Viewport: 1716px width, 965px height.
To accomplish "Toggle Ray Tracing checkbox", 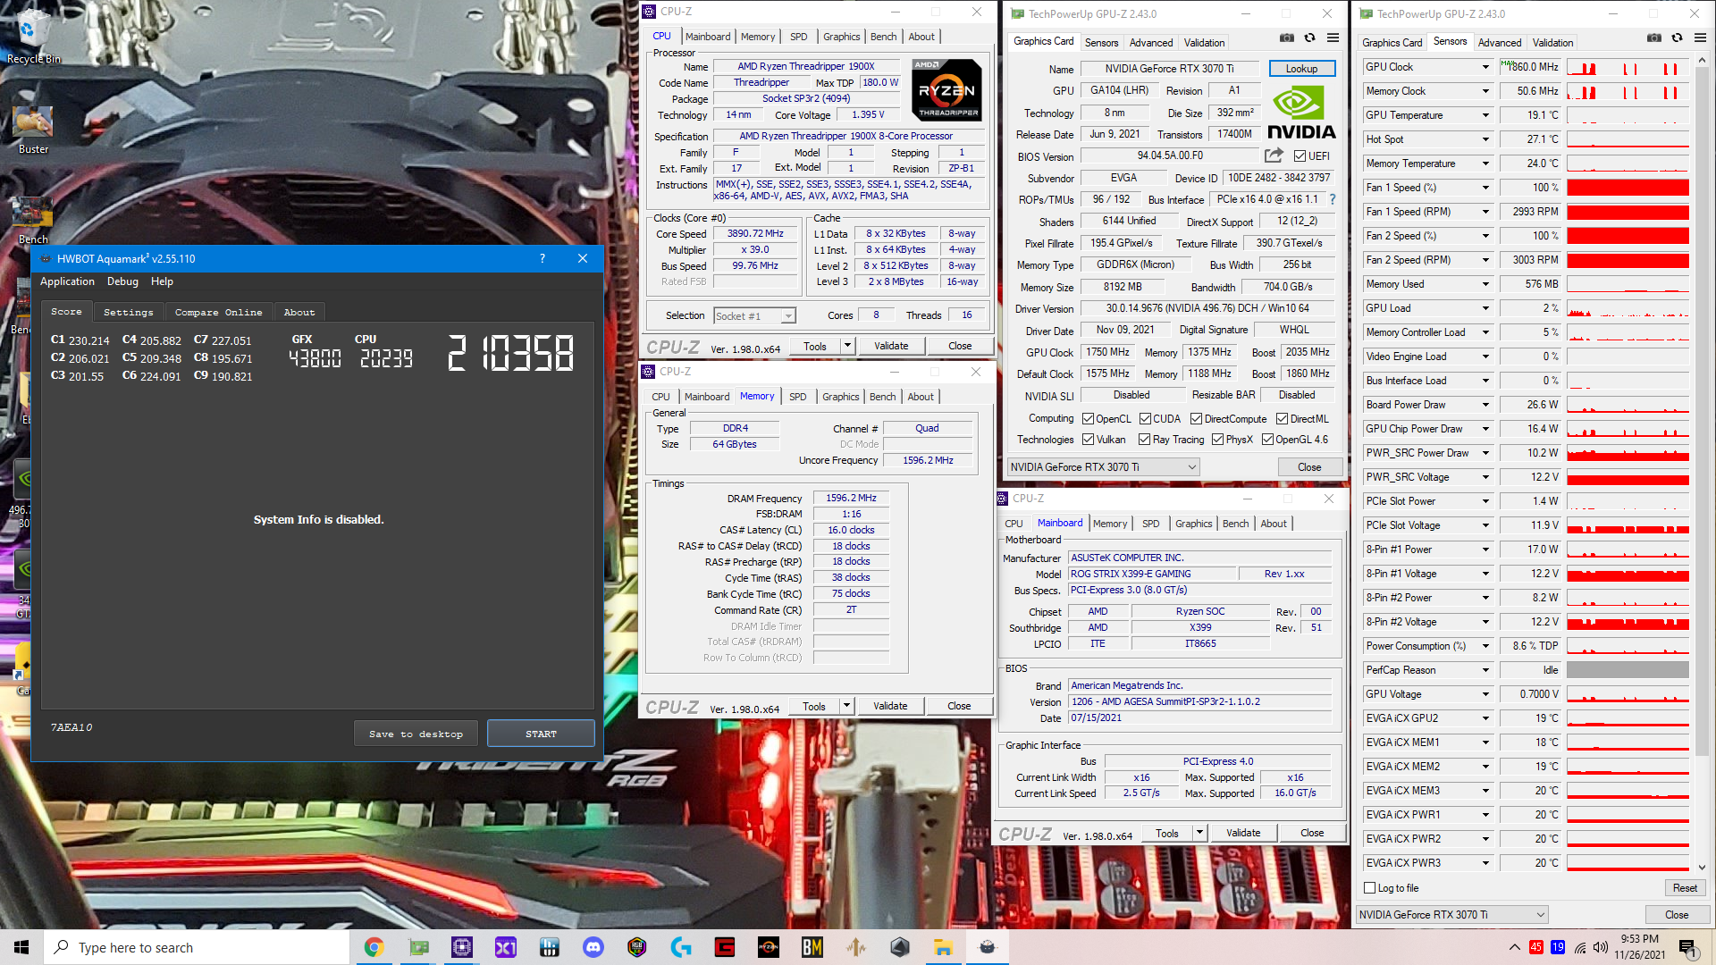I will [x=1144, y=440].
